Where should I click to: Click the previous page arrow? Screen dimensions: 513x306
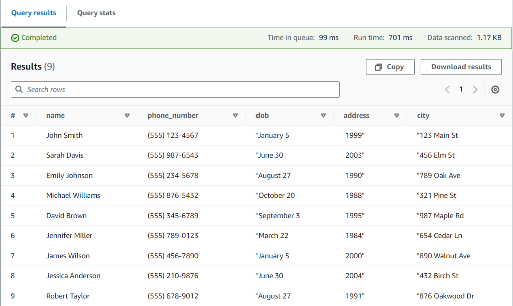(x=447, y=89)
